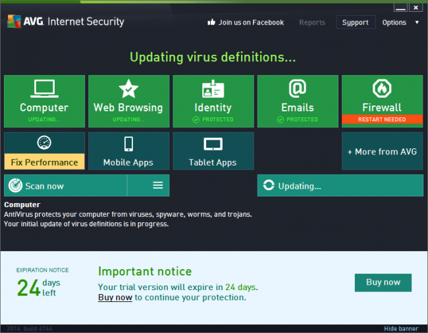Expand scan options hamburger menu

pyautogui.click(x=157, y=185)
